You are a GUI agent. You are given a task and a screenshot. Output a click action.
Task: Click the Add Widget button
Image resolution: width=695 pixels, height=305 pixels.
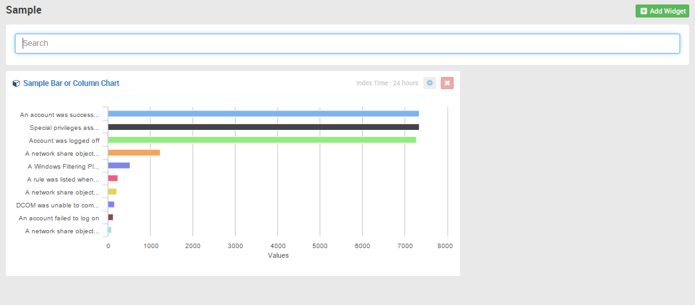point(662,11)
